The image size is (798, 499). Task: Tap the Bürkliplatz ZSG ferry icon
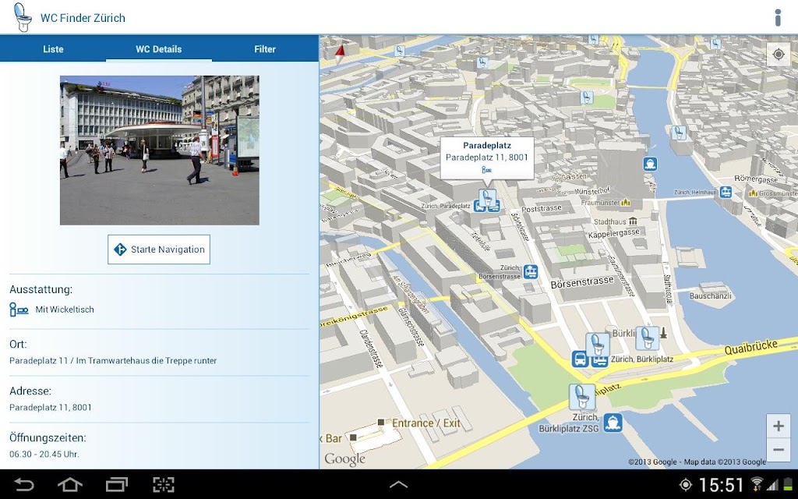[613, 423]
